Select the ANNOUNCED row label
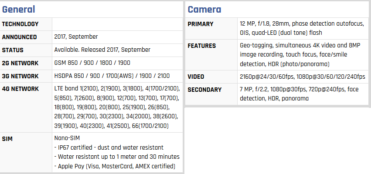 [x=20, y=37]
